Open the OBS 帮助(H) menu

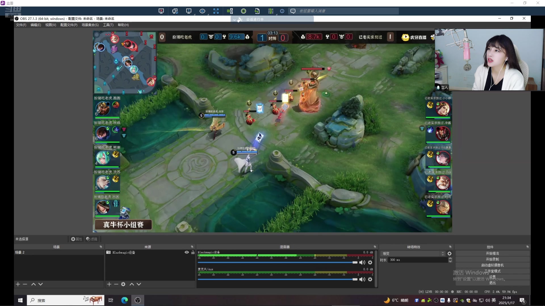(123, 25)
